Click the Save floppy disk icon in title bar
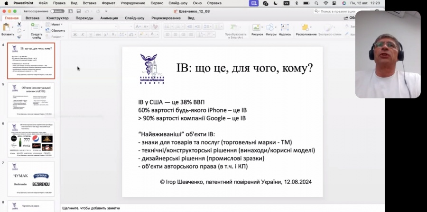Image resolution: width=427 pixels, height=212 pixels. (x=79, y=11)
